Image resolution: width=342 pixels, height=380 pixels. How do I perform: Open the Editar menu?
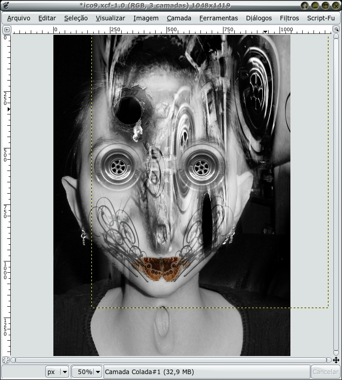pyautogui.click(x=47, y=18)
